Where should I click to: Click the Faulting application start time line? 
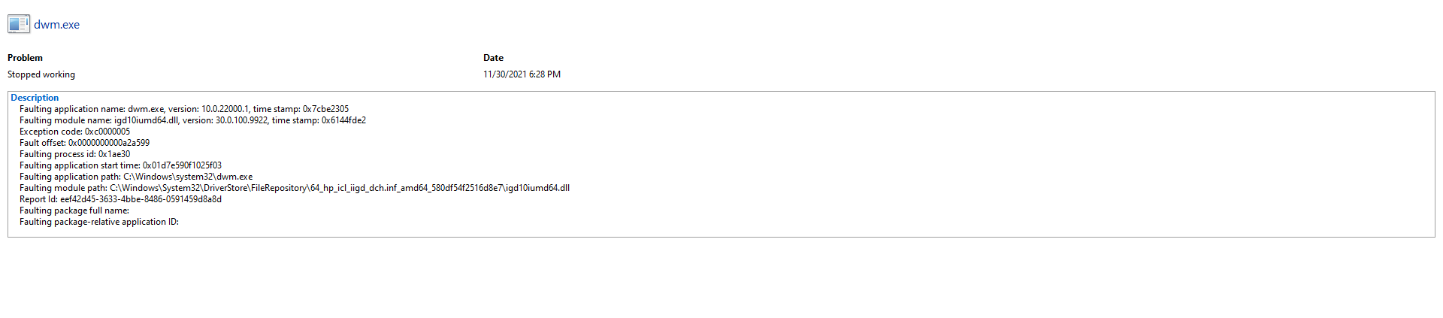[120, 165]
